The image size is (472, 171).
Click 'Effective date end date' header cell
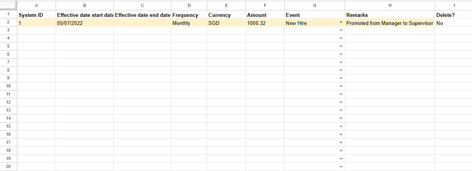pyautogui.click(x=143, y=15)
